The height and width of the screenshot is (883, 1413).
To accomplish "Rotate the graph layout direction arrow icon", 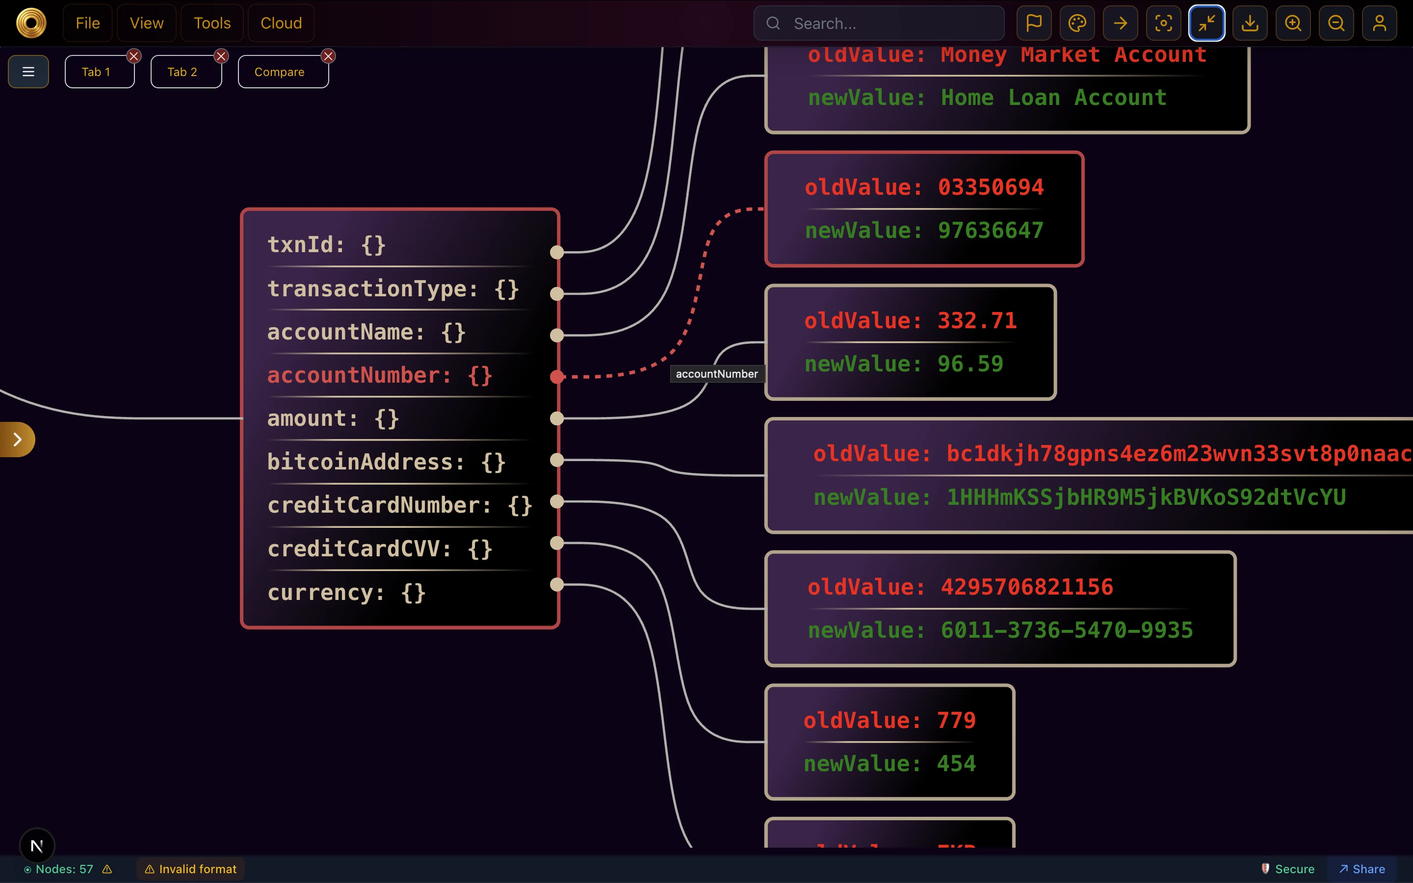I will [1119, 23].
